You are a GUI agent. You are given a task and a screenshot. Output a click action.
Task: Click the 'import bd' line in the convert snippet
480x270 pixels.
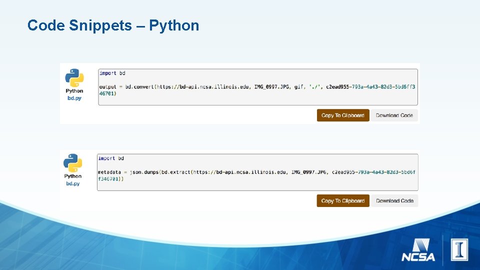click(112, 73)
